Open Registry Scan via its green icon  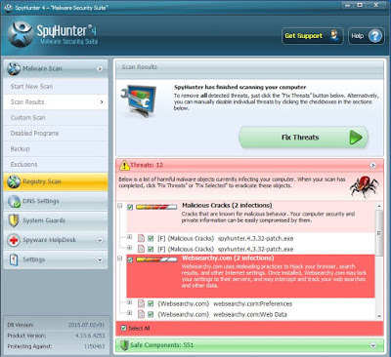click(14, 181)
